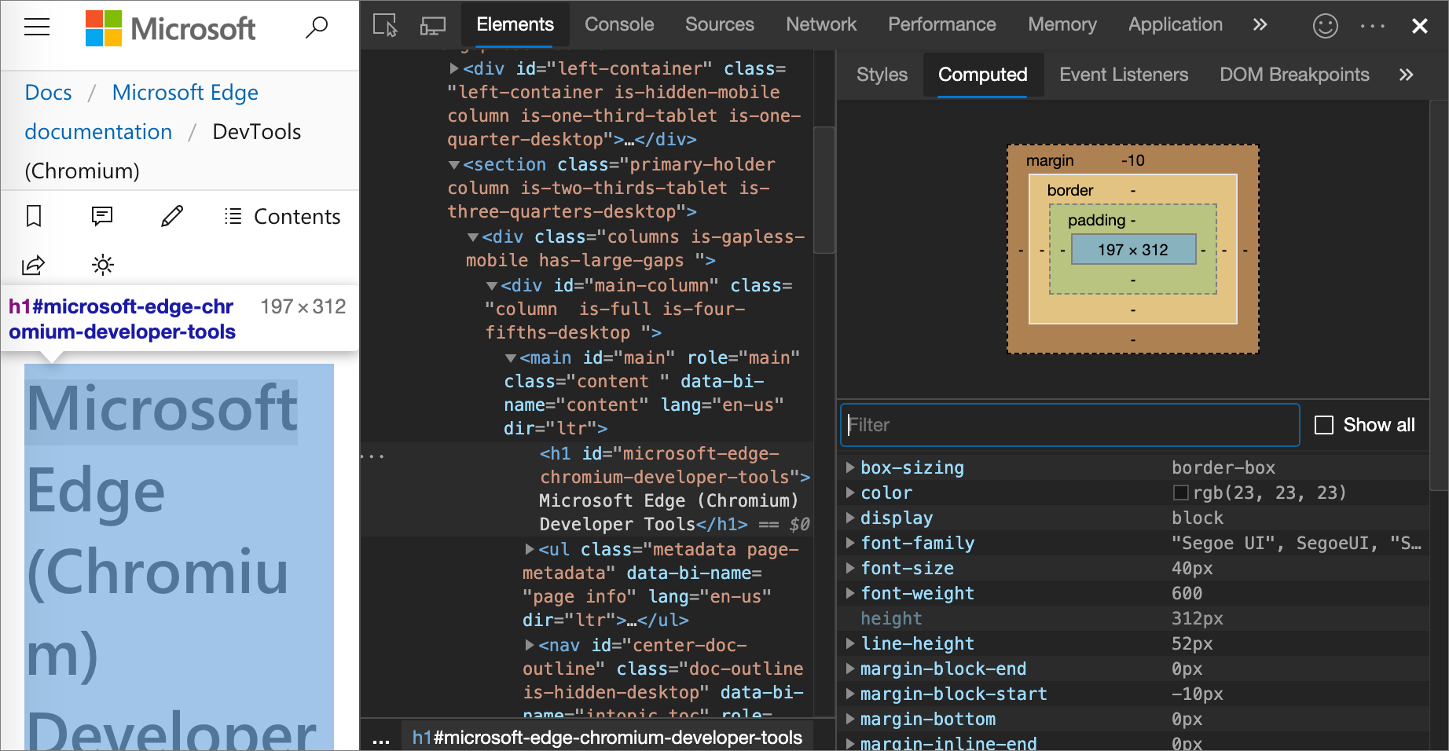Toggle device emulation icon
The image size is (1449, 751).
click(x=432, y=26)
